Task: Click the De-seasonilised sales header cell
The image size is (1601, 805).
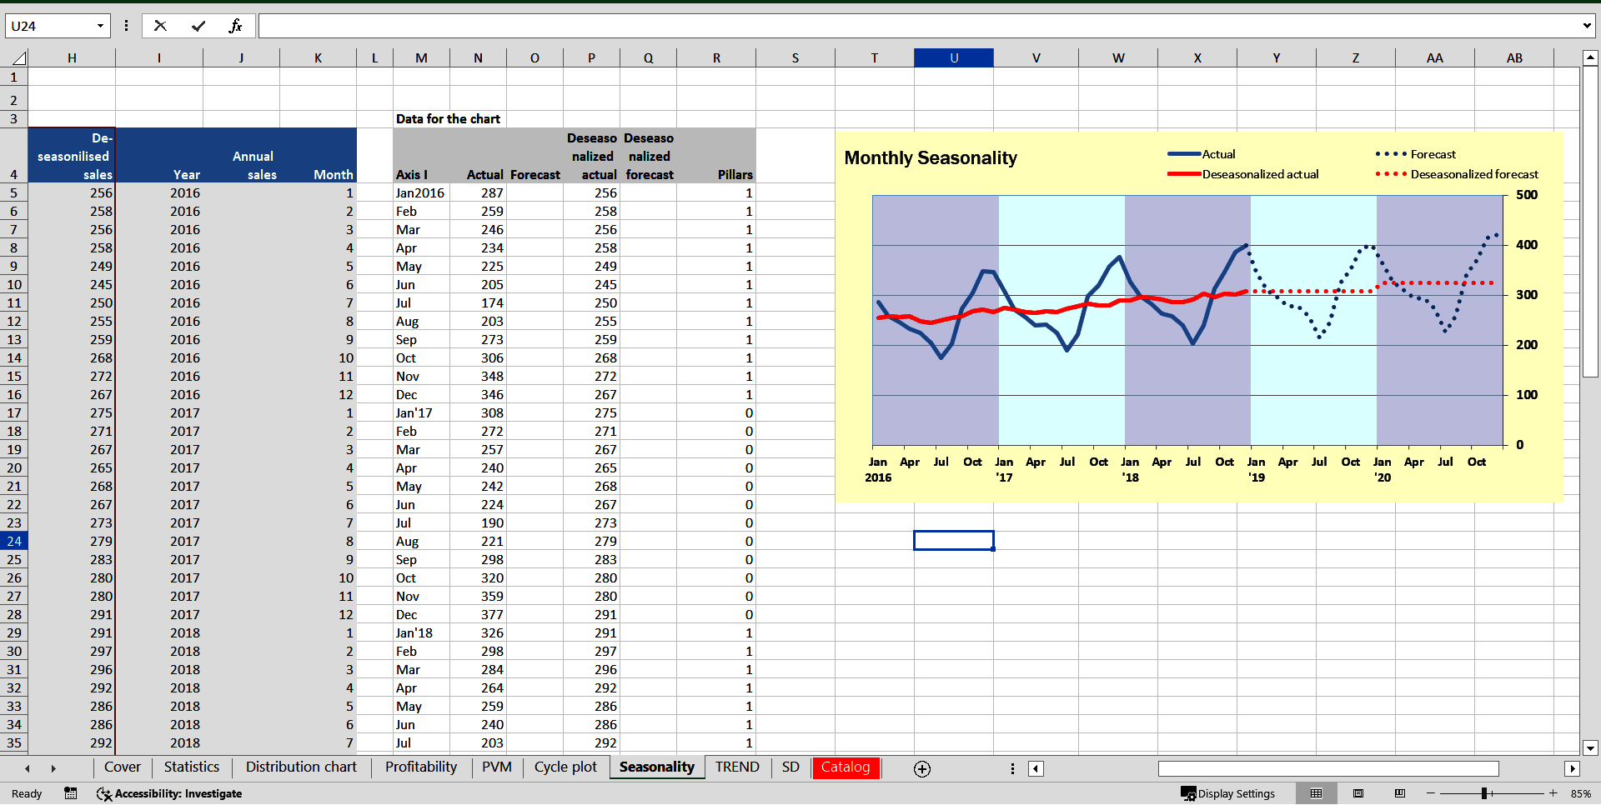Action: [x=72, y=156]
